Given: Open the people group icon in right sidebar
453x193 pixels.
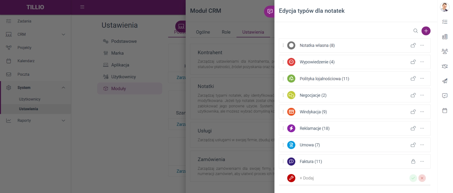Looking at the screenshot, I should 445,51.
